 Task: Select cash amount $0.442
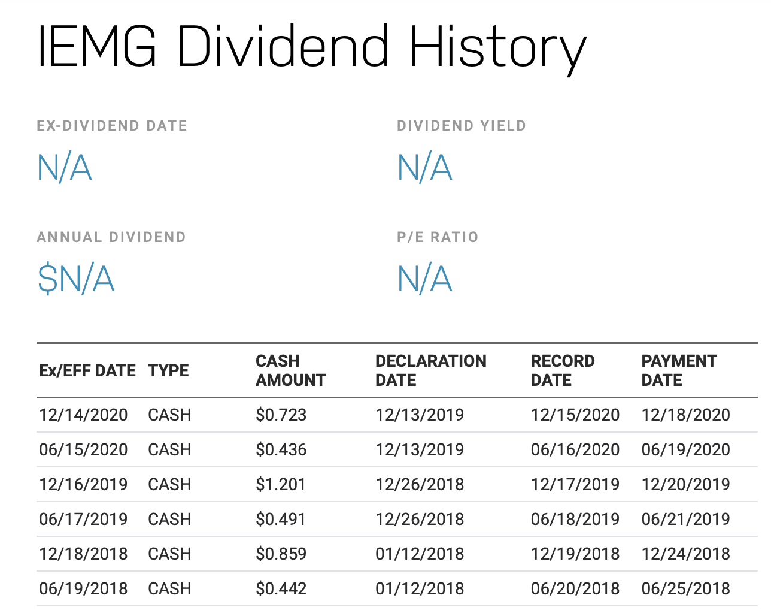tap(281, 588)
